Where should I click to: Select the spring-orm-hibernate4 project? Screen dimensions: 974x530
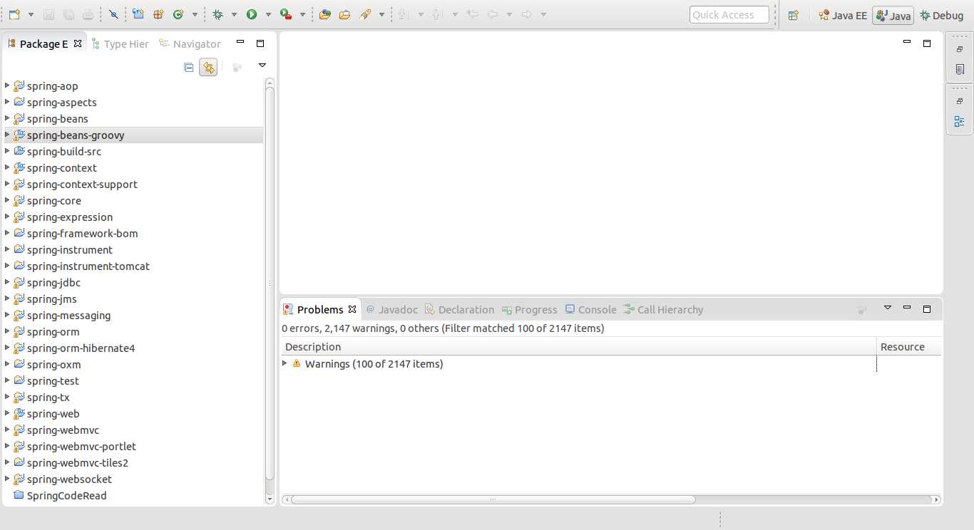point(81,348)
